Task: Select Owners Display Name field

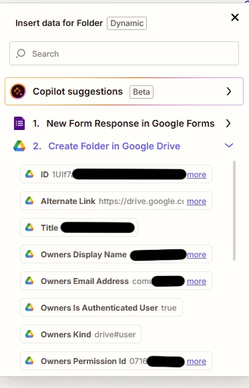Action: pos(116,254)
